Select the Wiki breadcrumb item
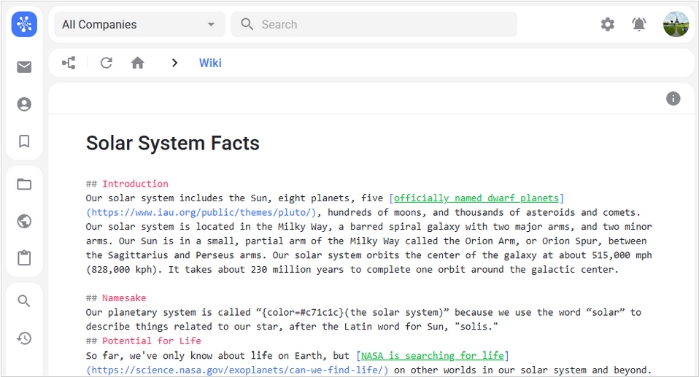699x377 pixels. click(210, 63)
